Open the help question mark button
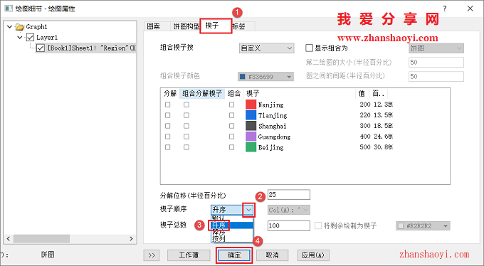The height and width of the screenshot is (266, 484). tap(444, 9)
